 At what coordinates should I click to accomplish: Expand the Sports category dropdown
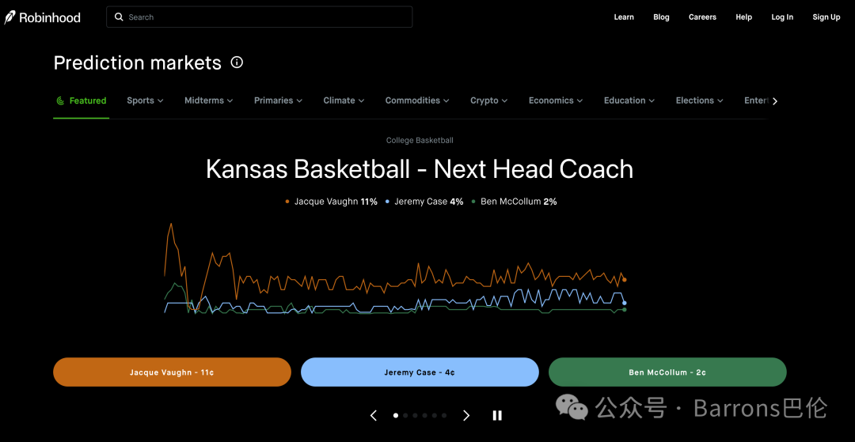click(145, 100)
